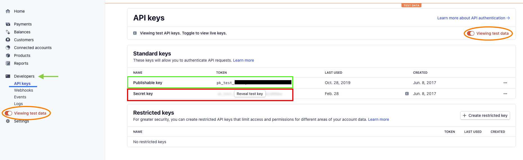Select API keys under Developers
Viewport: 523px width, 160px height.
click(x=22, y=84)
